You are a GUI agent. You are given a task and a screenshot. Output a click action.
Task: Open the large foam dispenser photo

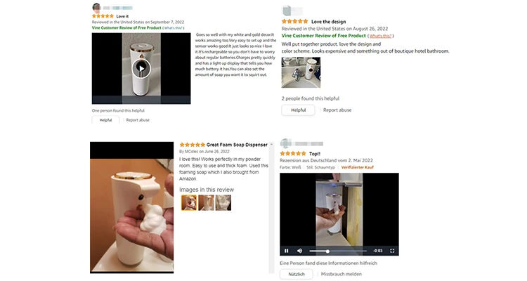coord(132,207)
